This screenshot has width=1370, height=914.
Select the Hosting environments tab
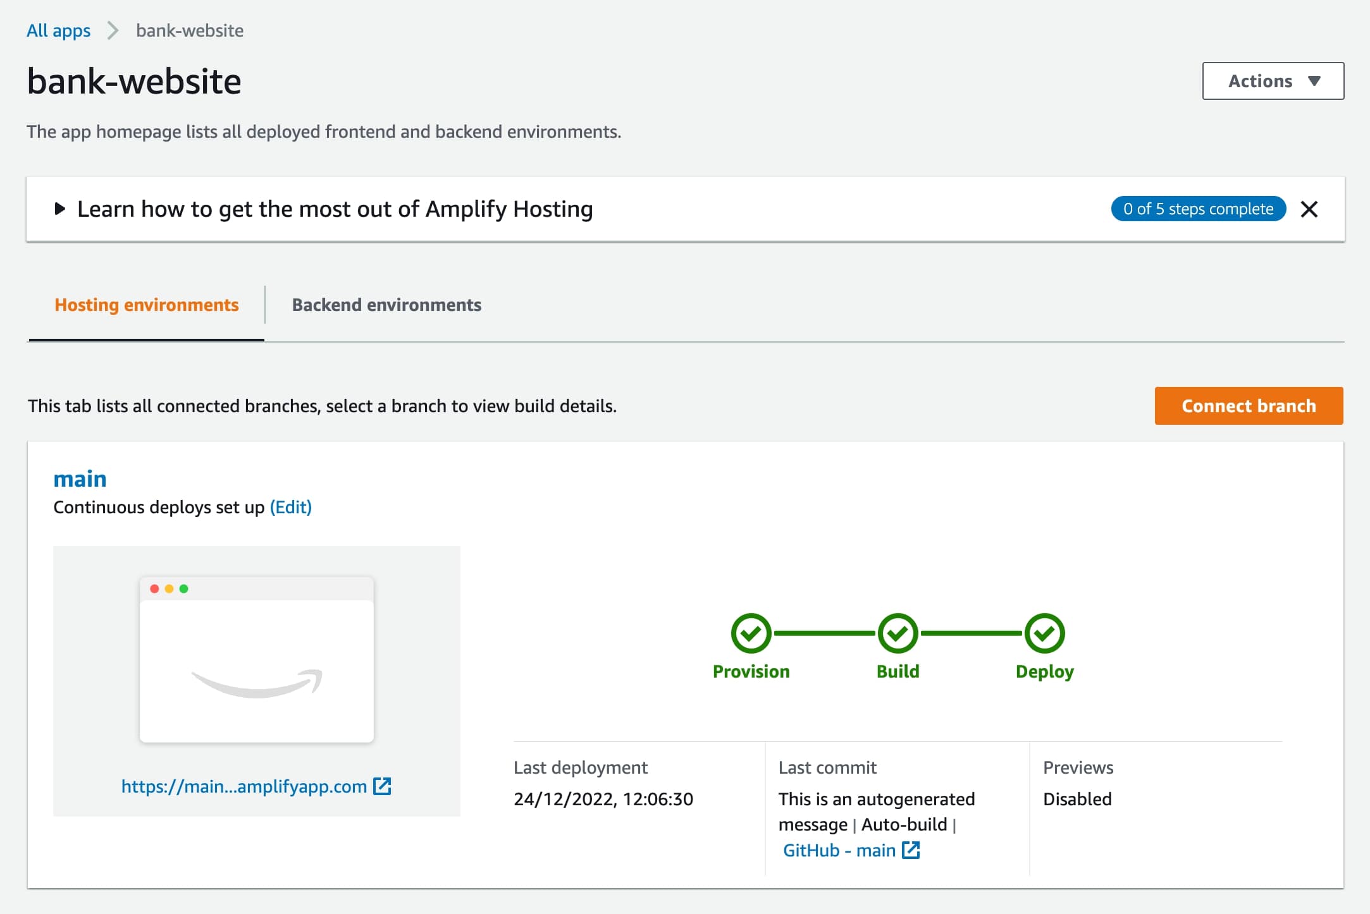click(x=147, y=305)
